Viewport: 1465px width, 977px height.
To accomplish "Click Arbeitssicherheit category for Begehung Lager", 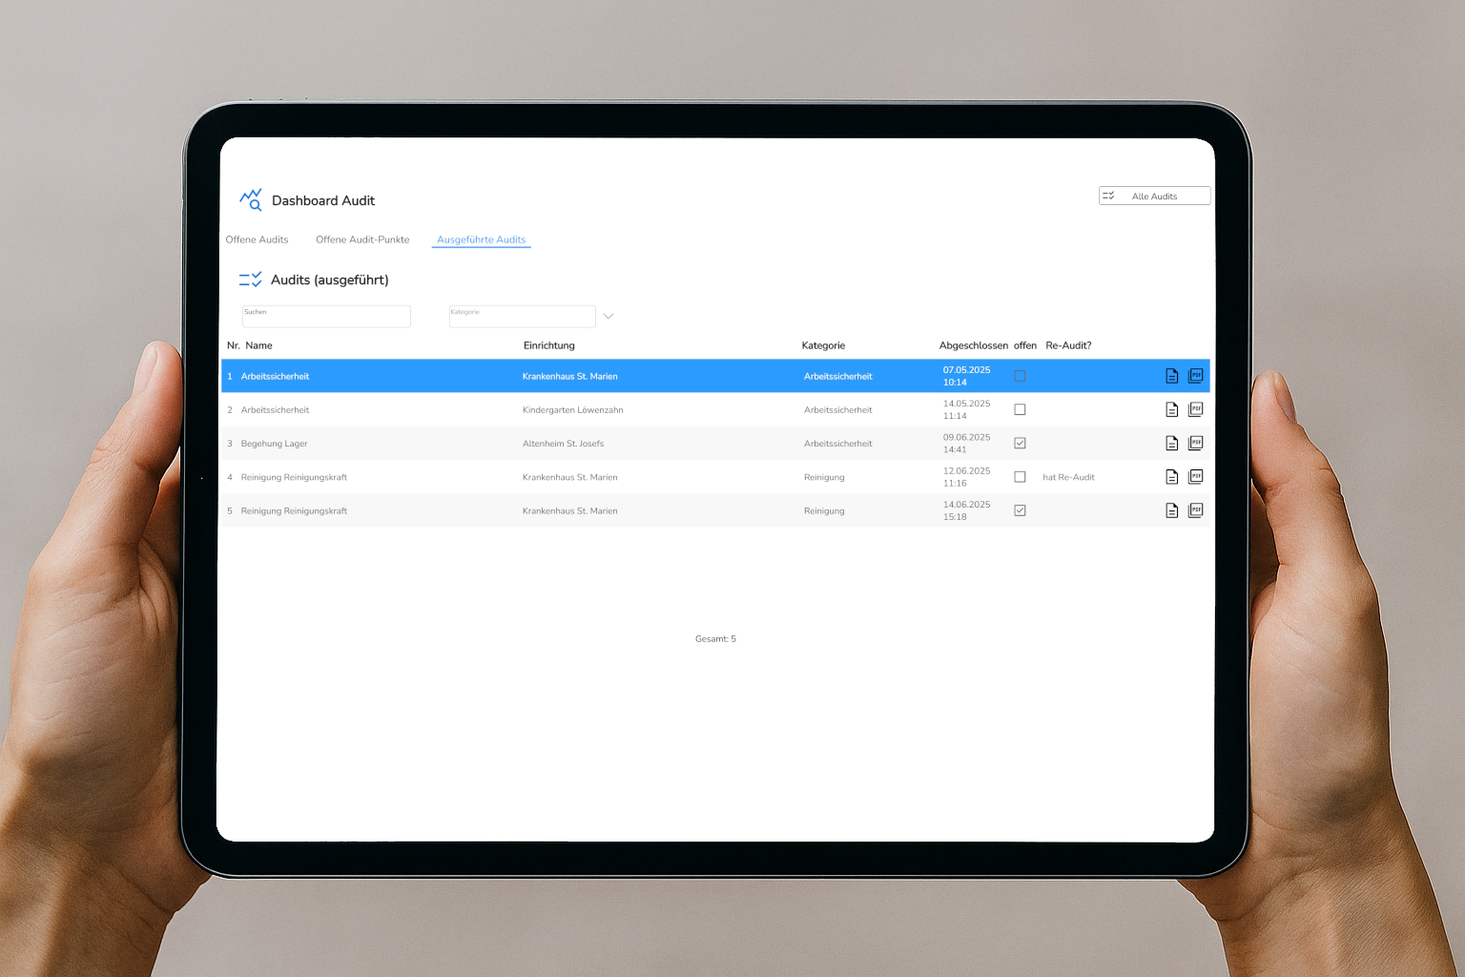I will (x=837, y=443).
